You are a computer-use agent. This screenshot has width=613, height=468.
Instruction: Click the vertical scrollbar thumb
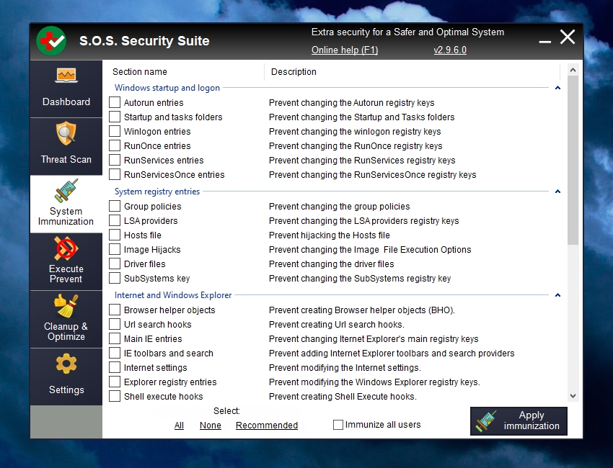coord(573,160)
